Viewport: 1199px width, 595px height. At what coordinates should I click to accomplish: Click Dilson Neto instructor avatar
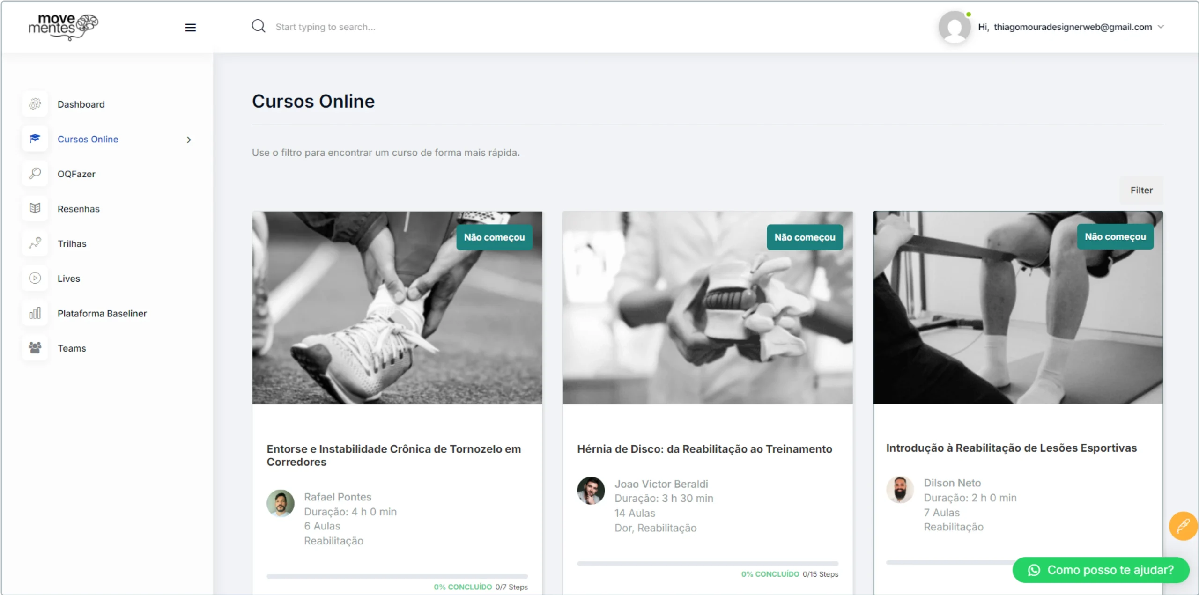click(x=900, y=489)
